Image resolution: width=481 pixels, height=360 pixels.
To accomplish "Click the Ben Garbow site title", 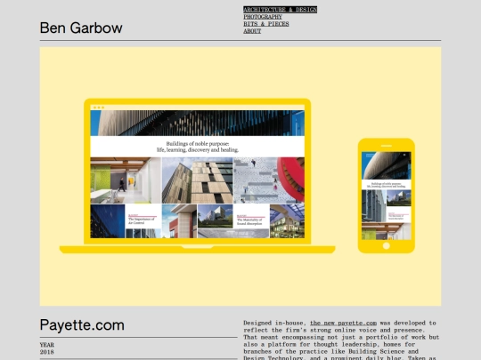I will tap(81, 28).
